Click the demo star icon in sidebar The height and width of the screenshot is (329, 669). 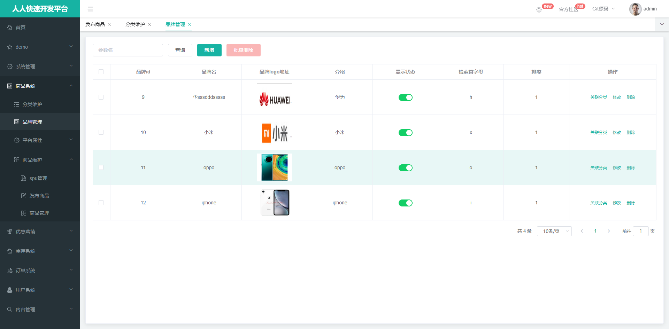point(10,47)
